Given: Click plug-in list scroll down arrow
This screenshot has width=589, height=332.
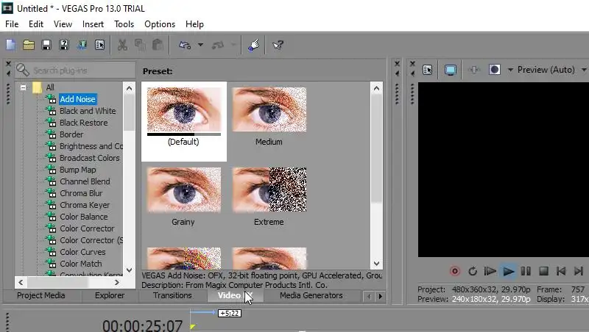Looking at the screenshot, I should pyautogui.click(x=130, y=270).
